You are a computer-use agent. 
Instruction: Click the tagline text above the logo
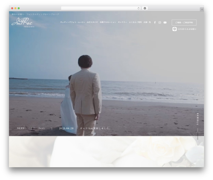click(x=35, y=14)
